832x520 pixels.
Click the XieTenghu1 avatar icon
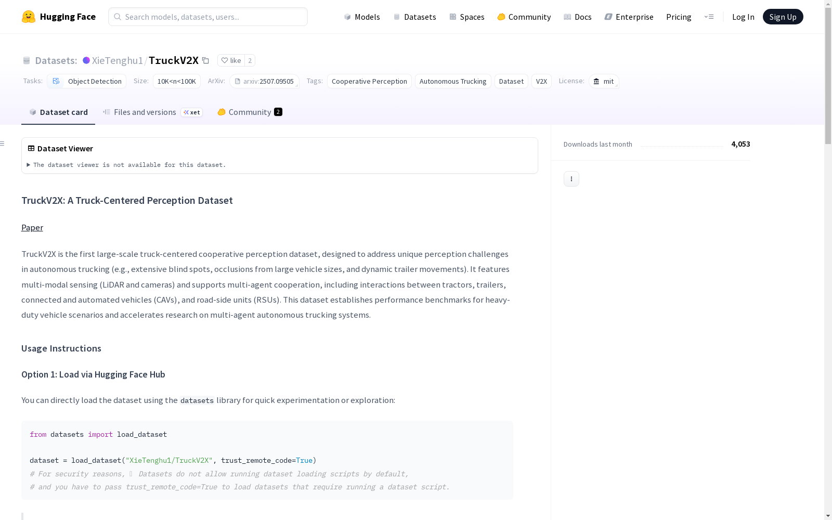[x=86, y=60]
